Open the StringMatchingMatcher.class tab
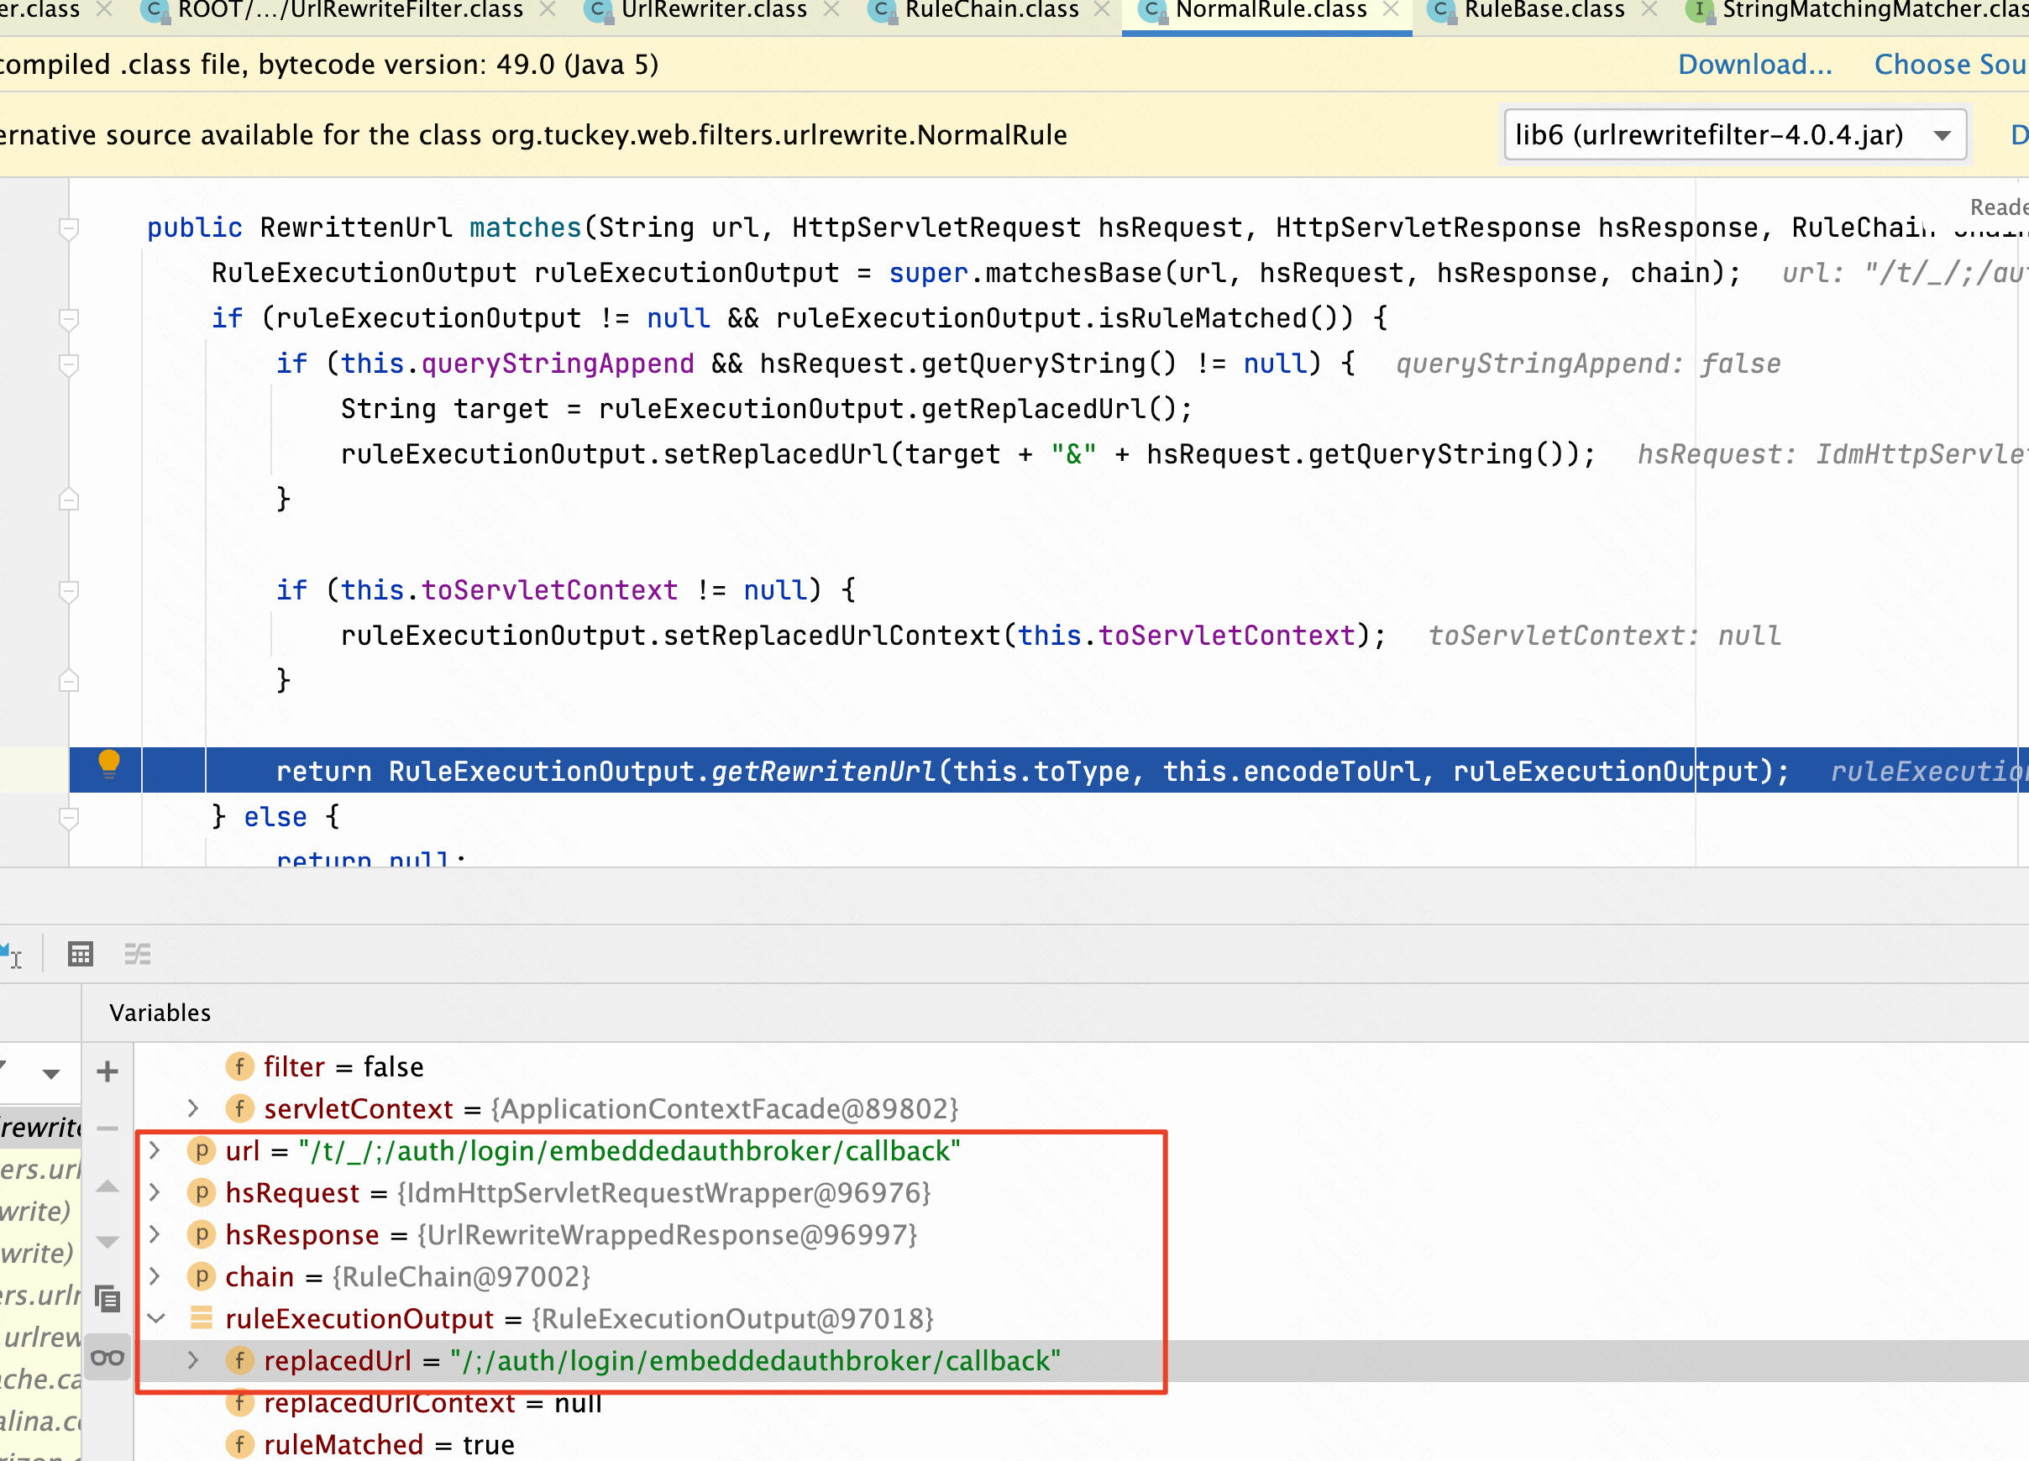This screenshot has height=1461, width=2029. click(1874, 11)
